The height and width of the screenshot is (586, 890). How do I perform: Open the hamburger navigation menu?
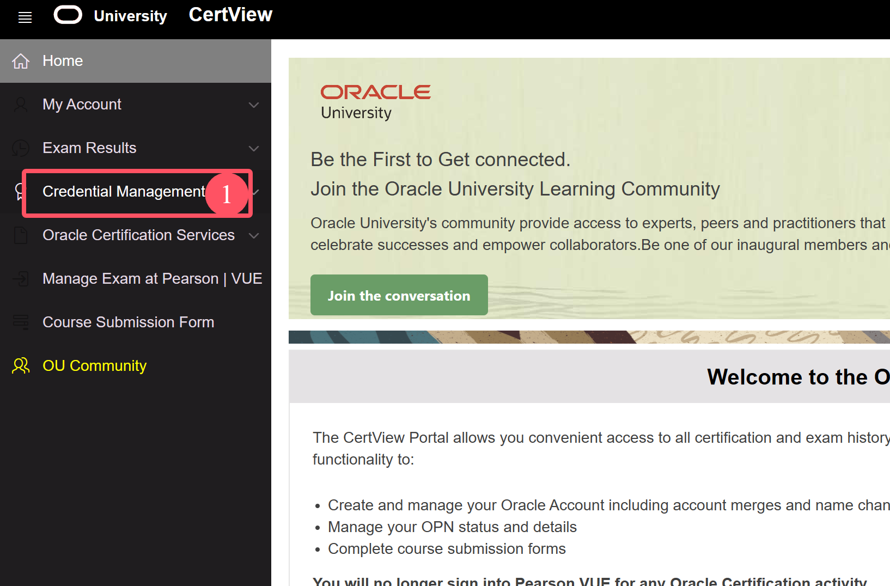pyautogui.click(x=25, y=17)
